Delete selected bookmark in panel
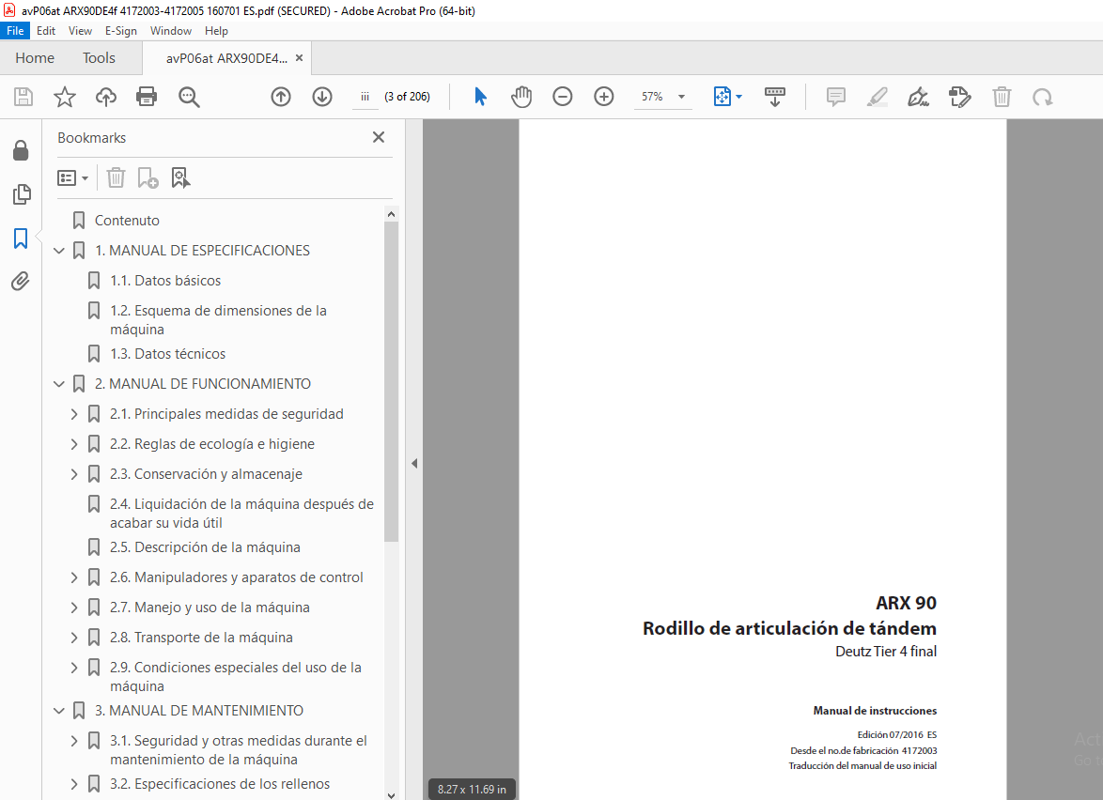 pos(116,177)
